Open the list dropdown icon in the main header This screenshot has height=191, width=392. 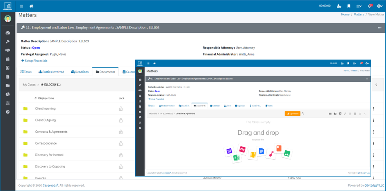pyautogui.click(x=359, y=6)
